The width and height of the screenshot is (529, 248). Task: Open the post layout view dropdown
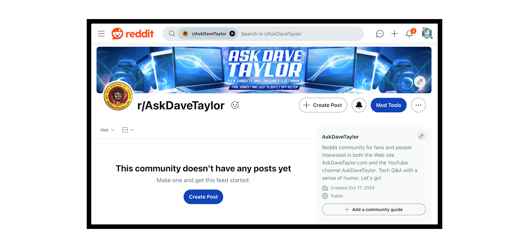click(x=127, y=130)
